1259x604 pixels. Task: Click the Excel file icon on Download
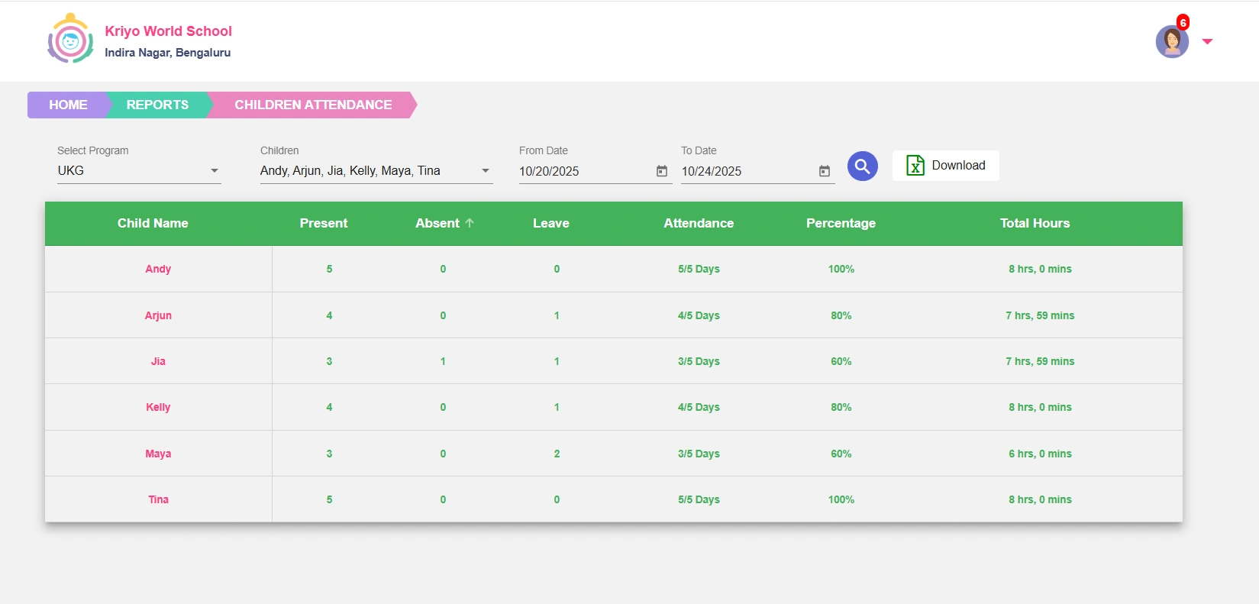[x=915, y=165]
